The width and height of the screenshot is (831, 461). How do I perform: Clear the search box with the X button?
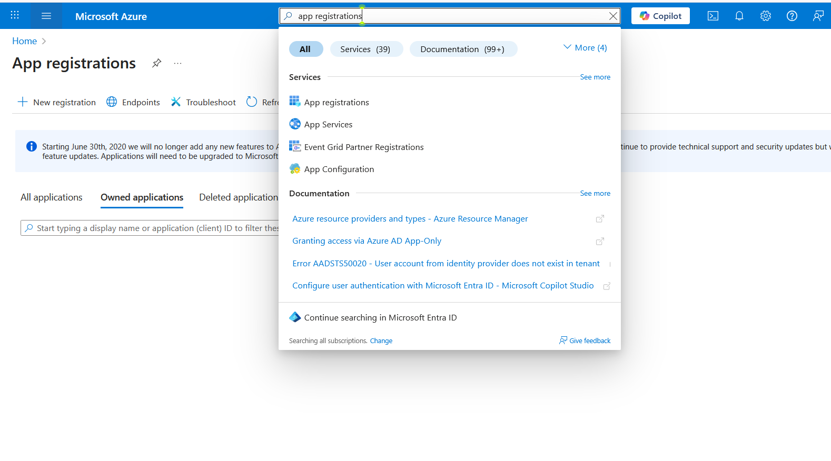(x=613, y=16)
